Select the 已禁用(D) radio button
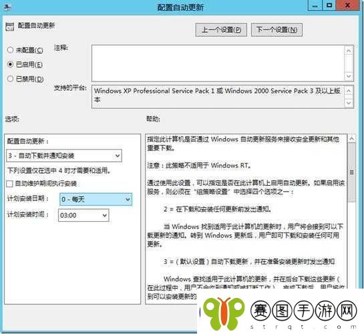Viewport: 364px width, 334px height. [10, 79]
